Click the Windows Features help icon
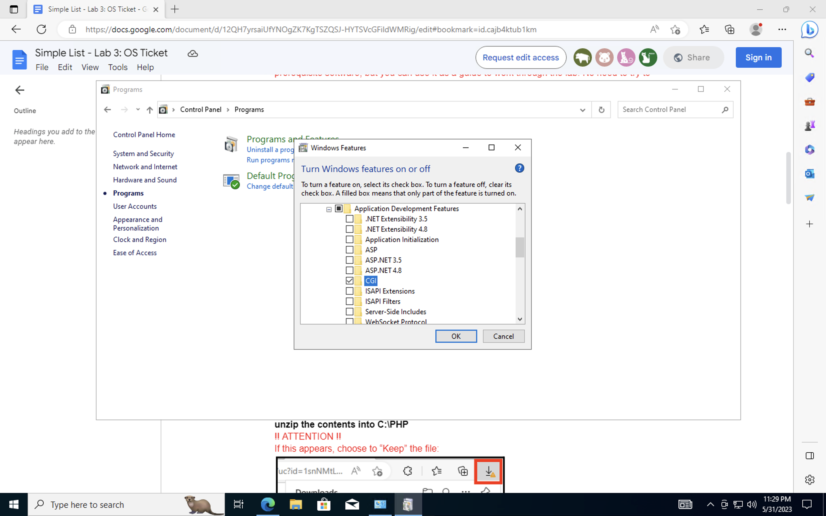Image resolution: width=826 pixels, height=516 pixels. [x=519, y=168]
